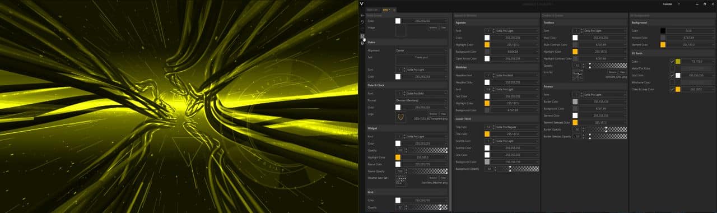Click the Modules Highlight Color swatch
The width and height of the screenshot is (717, 213).
[x=487, y=103]
